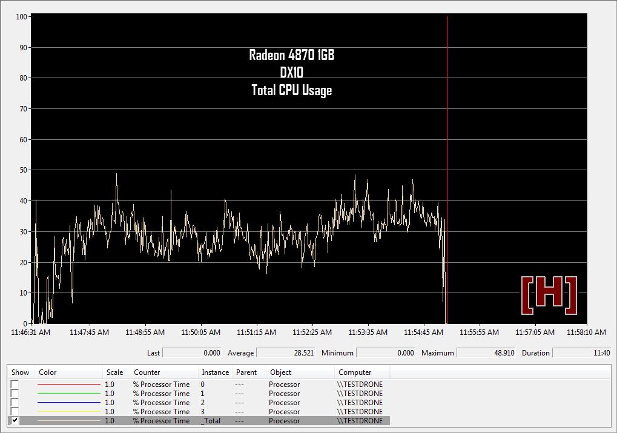Click the red vertical time marker line
Screen dimensions: 617x433
point(447,170)
